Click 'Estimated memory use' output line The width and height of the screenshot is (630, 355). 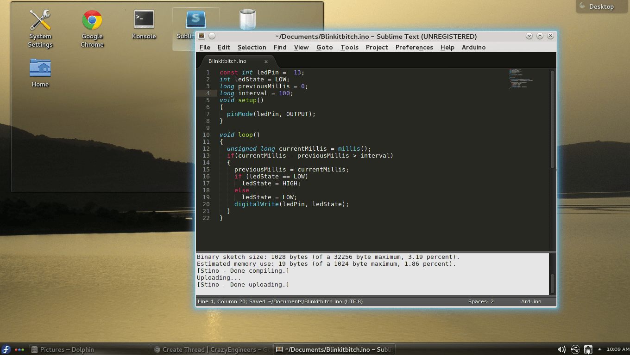coord(326,263)
